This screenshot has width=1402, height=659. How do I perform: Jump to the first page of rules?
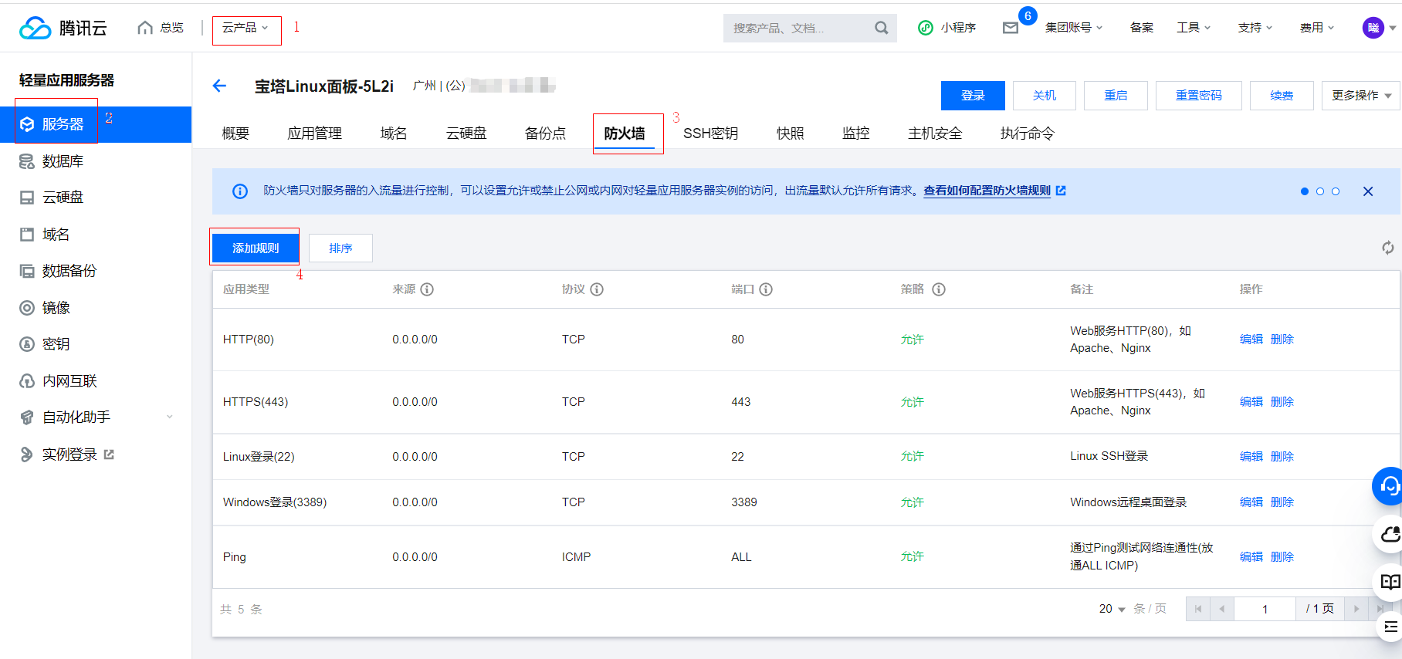click(1198, 609)
